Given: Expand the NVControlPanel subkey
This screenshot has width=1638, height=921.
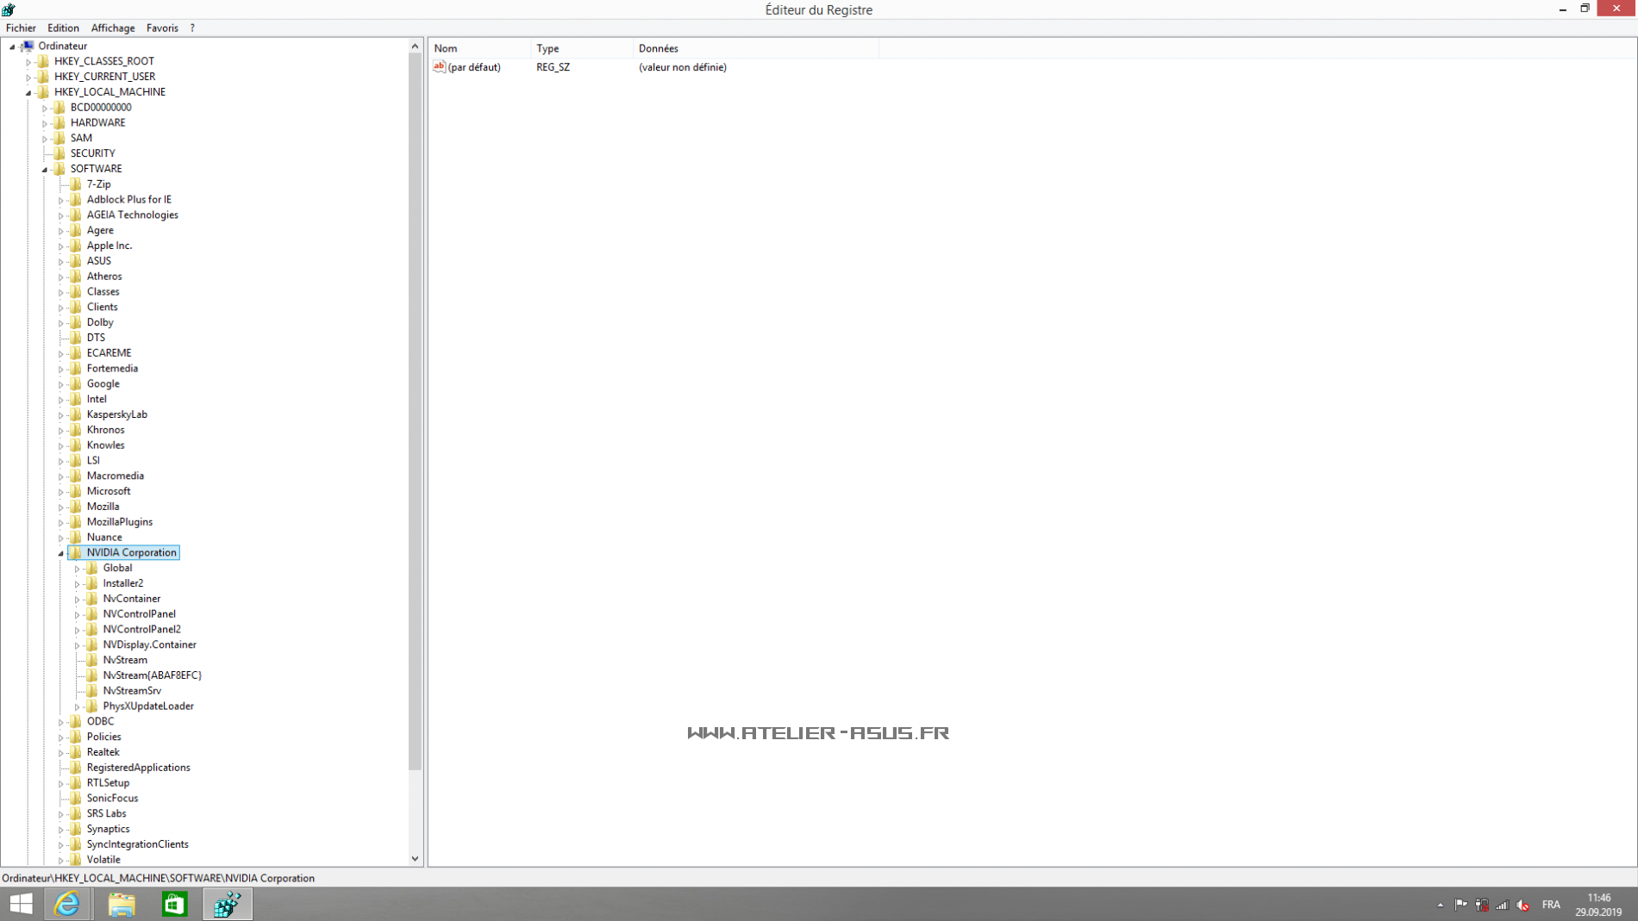Looking at the screenshot, I should [78, 615].
